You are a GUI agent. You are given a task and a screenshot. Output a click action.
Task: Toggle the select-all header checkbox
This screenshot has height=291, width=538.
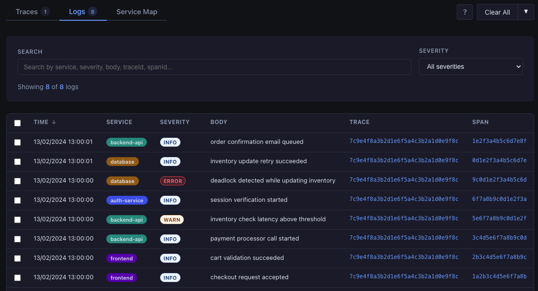pyautogui.click(x=17, y=123)
